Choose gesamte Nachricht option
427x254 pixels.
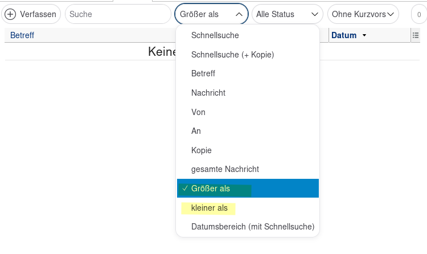(225, 169)
